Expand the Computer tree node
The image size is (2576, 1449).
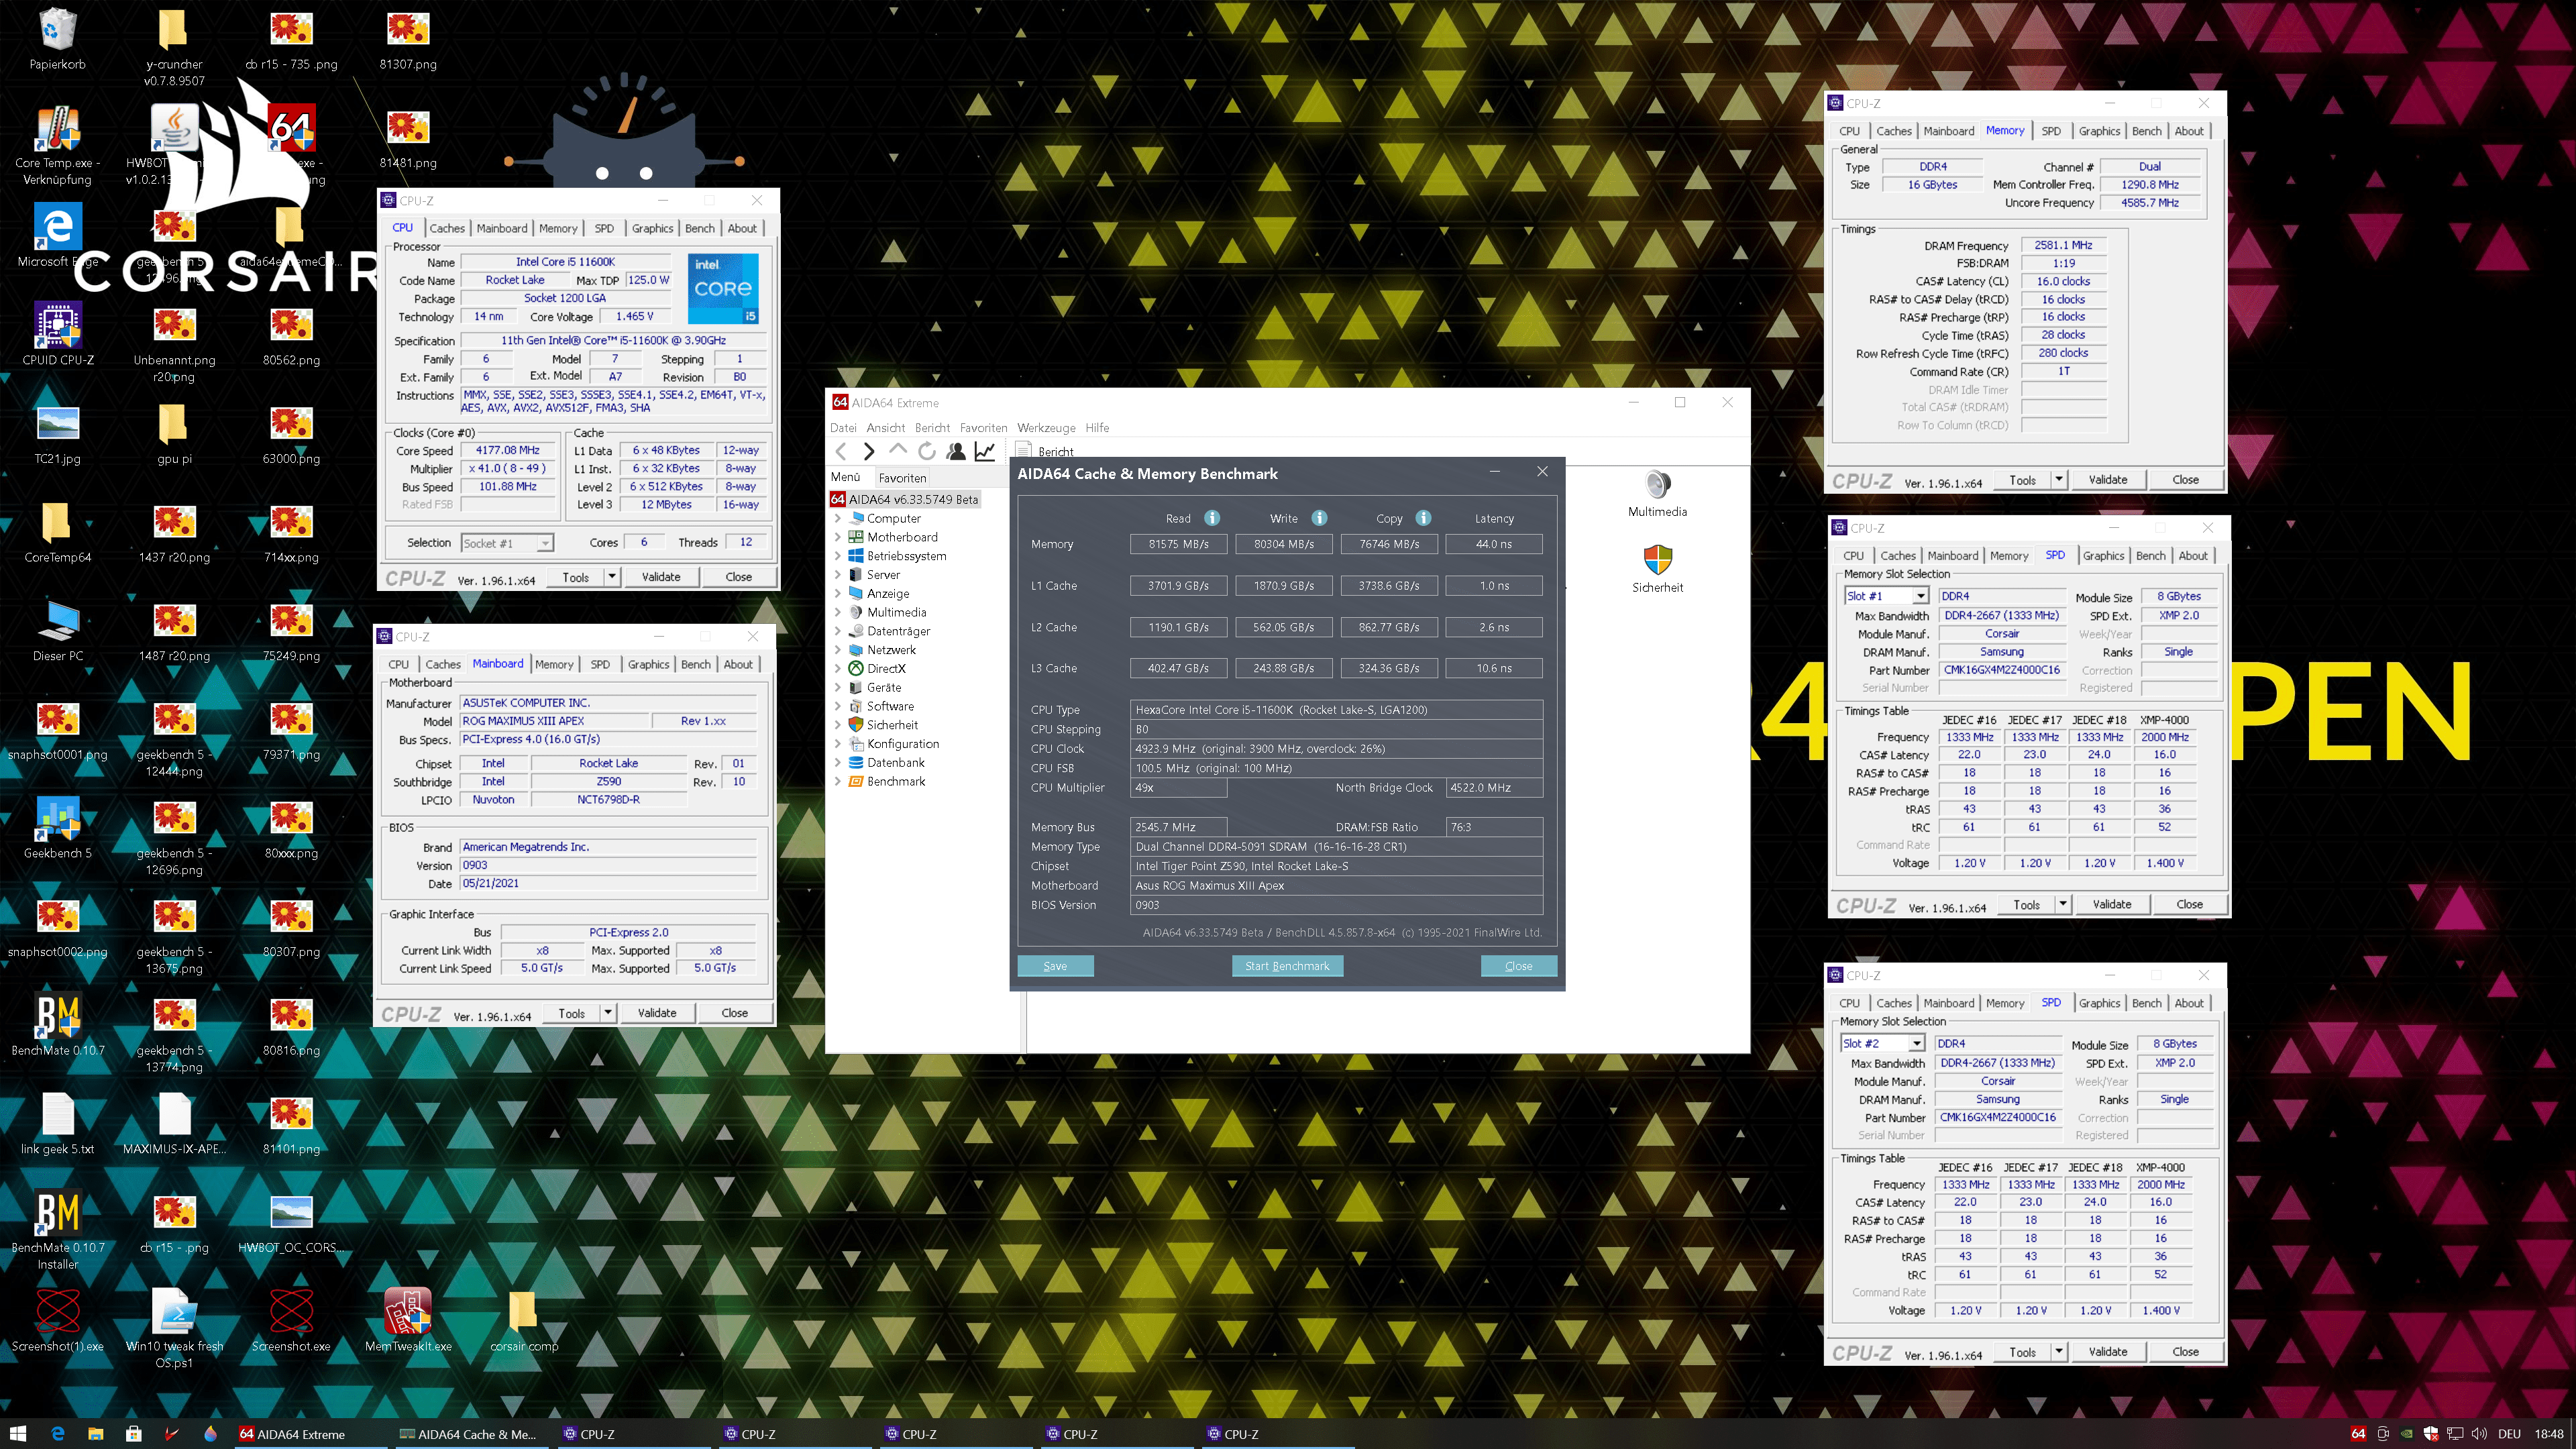click(837, 519)
